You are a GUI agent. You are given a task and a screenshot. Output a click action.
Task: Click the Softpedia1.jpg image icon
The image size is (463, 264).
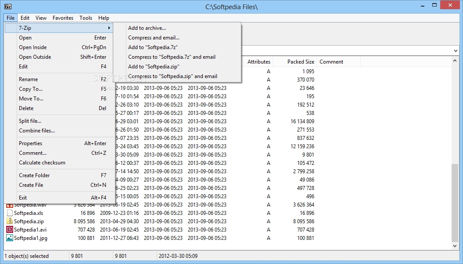10,237
